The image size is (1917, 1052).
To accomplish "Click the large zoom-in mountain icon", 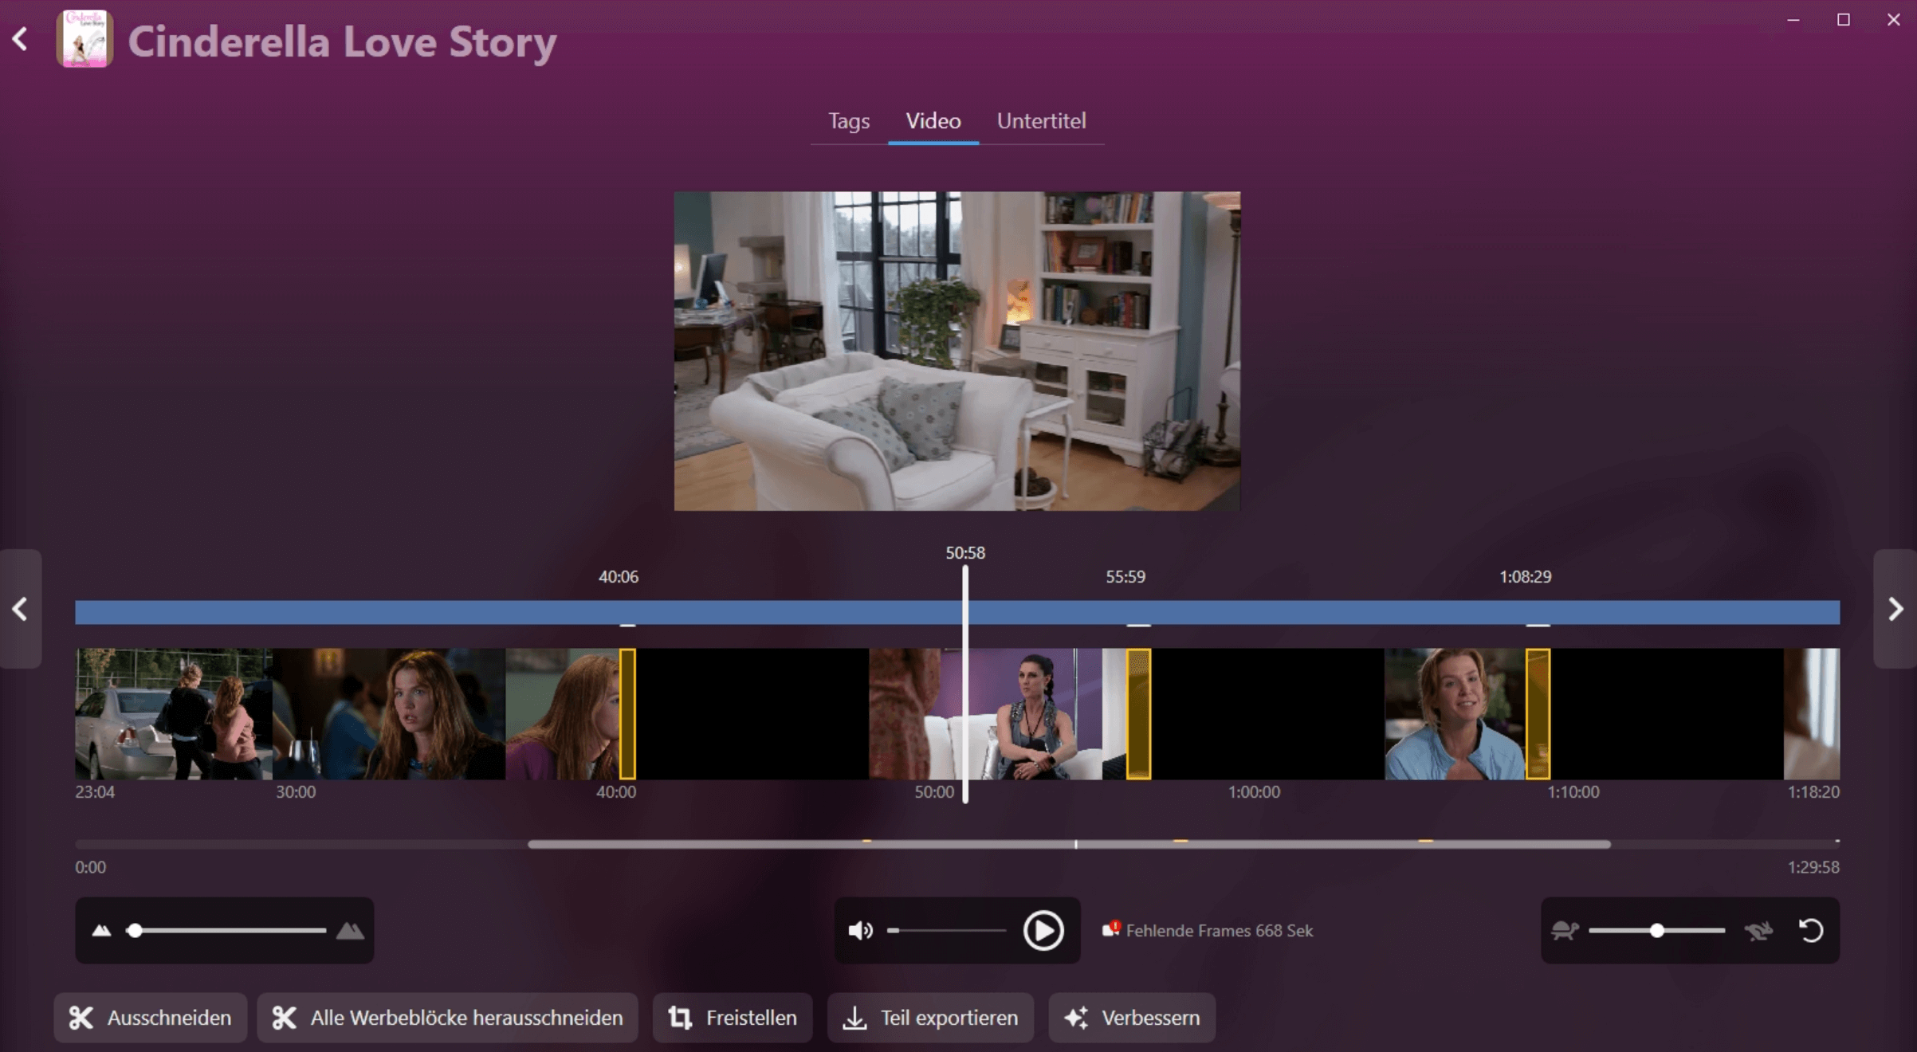I will point(350,930).
